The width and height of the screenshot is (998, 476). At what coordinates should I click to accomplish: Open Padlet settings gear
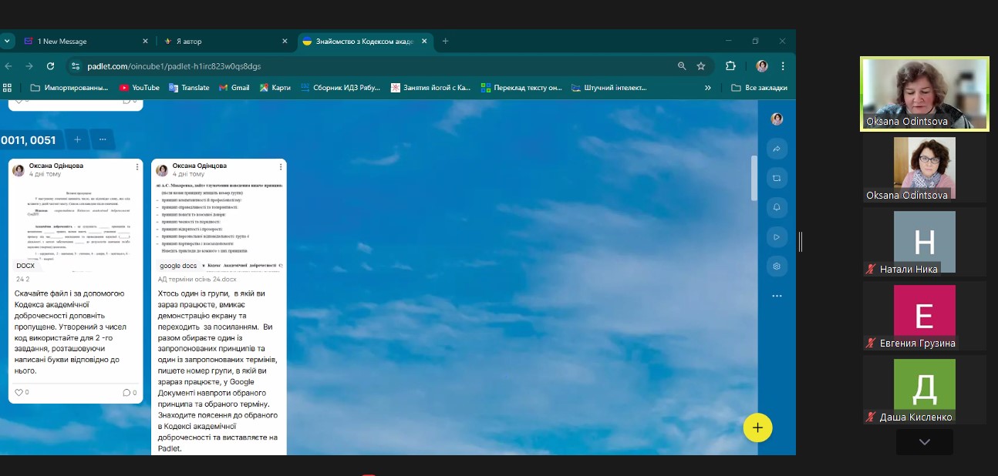click(777, 266)
